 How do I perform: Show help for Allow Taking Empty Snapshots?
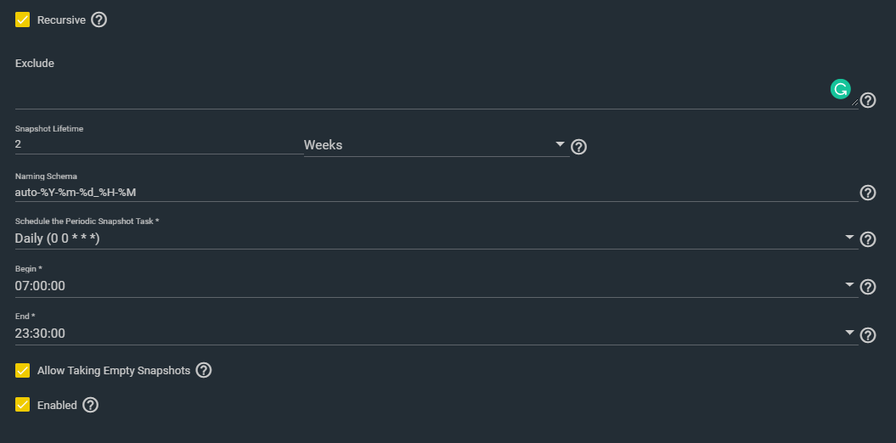(204, 371)
